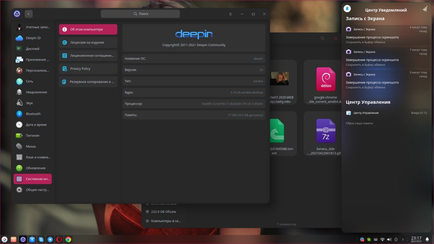This screenshot has width=434, height=244.
Task: Click the Поиск search field
Action: point(140,14)
